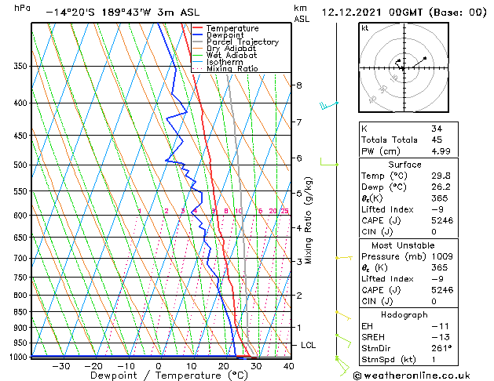
Task: Click the "hPa" pressure axis unit label
Action: click(x=22, y=8)
